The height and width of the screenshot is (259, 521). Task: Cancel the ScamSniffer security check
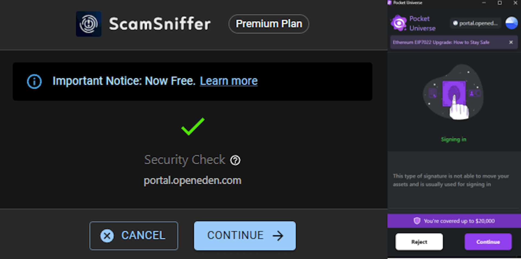[x=134, y=236]
